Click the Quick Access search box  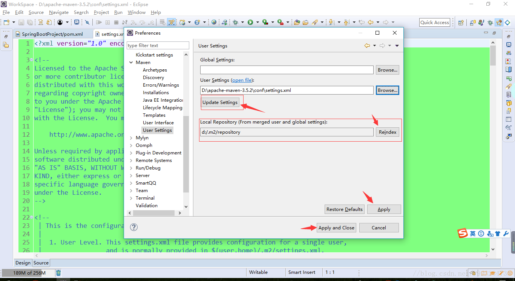pos(435,23)
